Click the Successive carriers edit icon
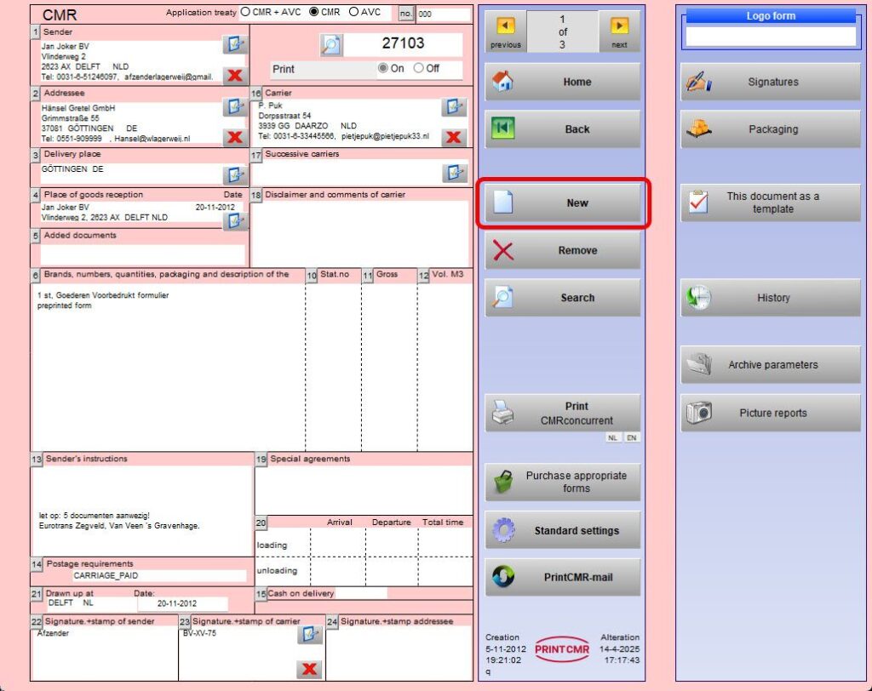 pos(455,173)
